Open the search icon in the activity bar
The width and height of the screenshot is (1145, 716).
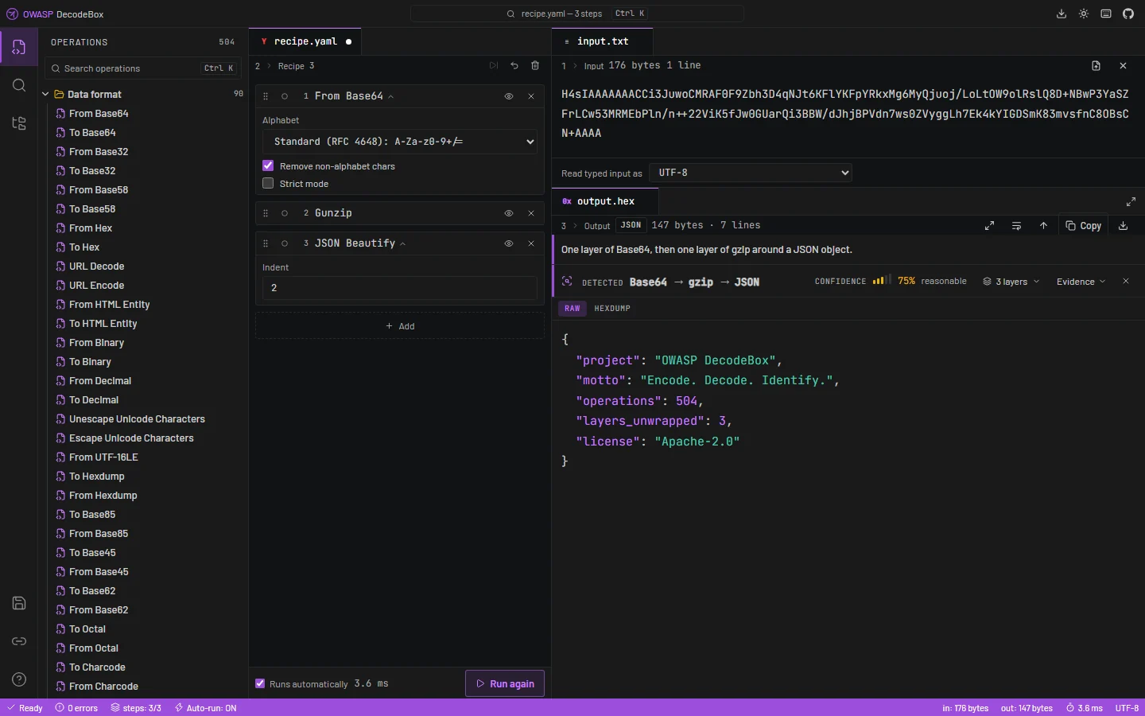[x=19, y=85]
